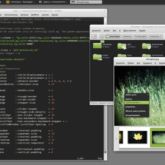165x165 pixels.
Task: Open Ver menu in file browser
Action: click(x=115, y=31)
